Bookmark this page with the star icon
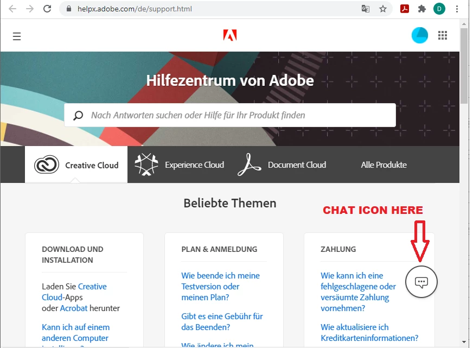 (x=383, y=9)
